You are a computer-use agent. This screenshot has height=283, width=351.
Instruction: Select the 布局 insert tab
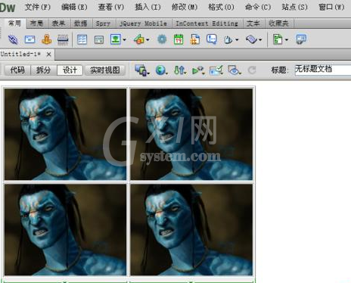tap(37, 23)
